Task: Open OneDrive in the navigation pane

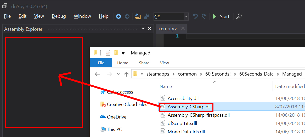Action: click(x=116, y=117)
